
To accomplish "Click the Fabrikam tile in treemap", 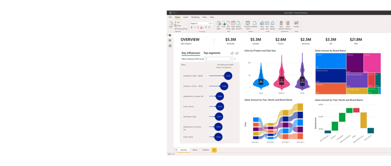I will point(355,63).
